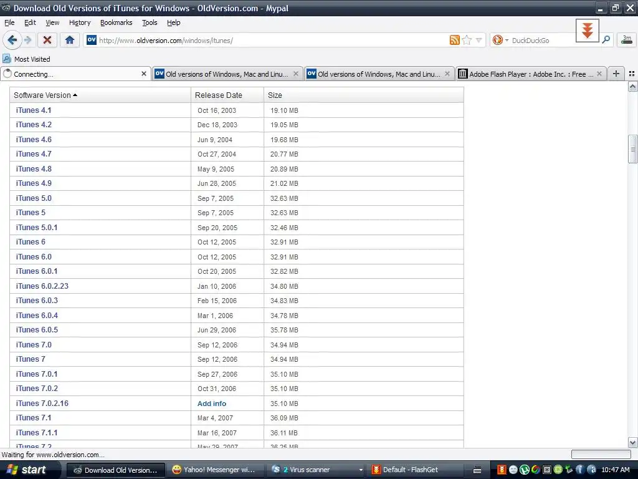Click the white face system tray icon
Screen dimensions: 638x479
click(513, 470)
